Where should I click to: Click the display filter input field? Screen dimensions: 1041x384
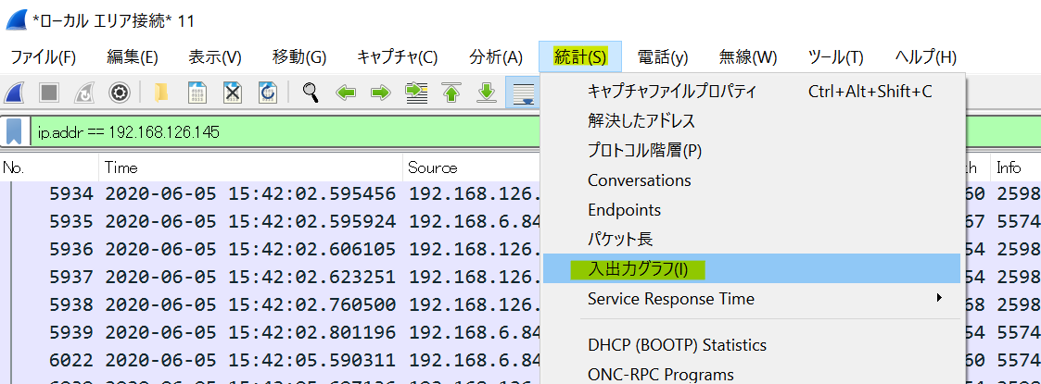[278, 131]
